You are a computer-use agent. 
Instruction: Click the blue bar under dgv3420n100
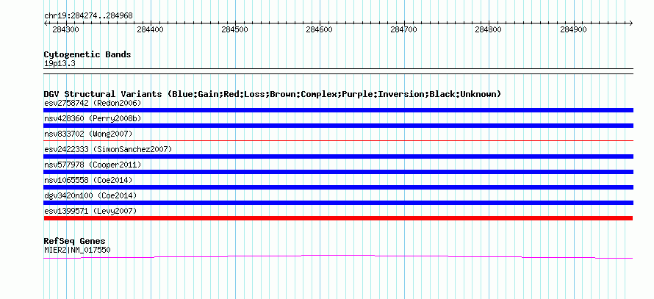(338, 203)
